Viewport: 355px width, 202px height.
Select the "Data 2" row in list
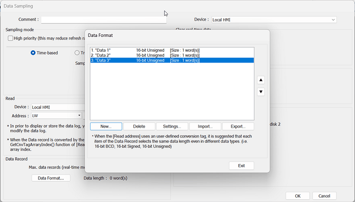tap(172, 55)
